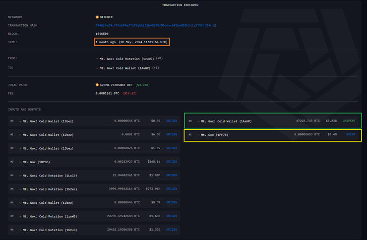Click ORIGIN for input #0

[x=172, y=120]
